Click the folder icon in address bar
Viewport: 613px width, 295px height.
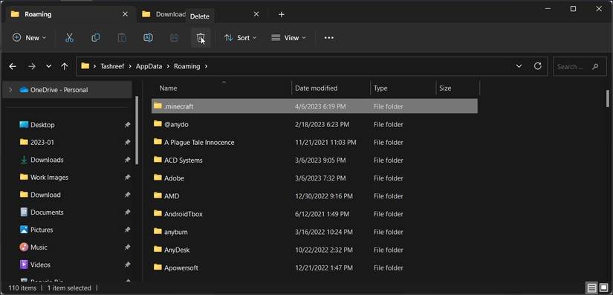coord(85,66)
